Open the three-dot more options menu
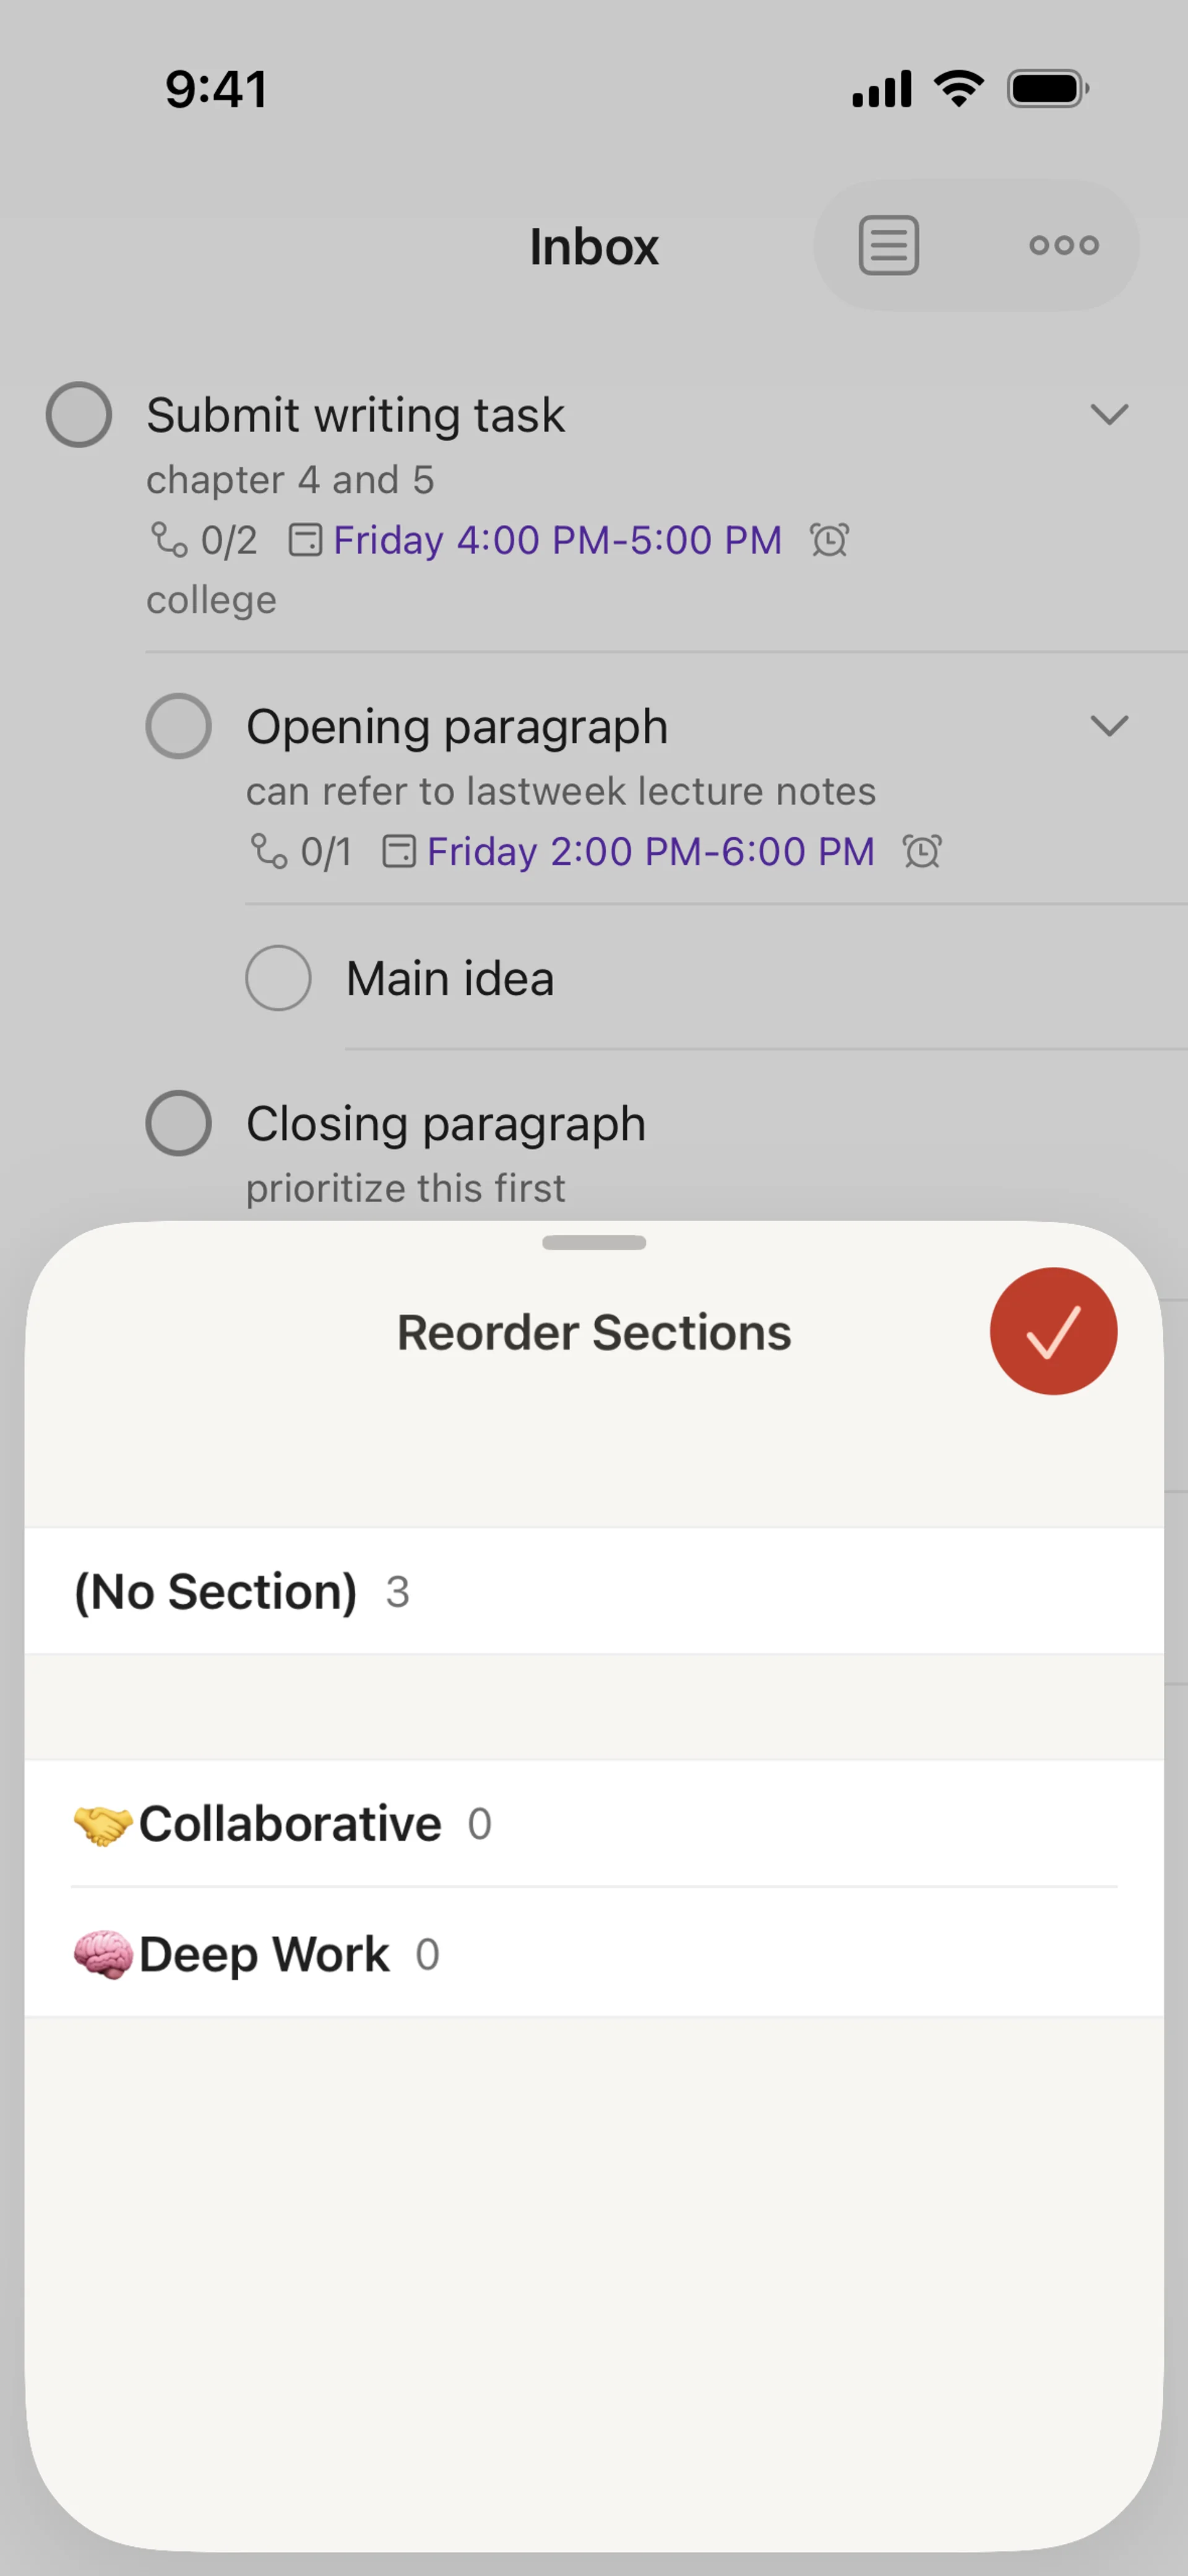Viewport: 1188px width, 2576px height. [1064, 245]
